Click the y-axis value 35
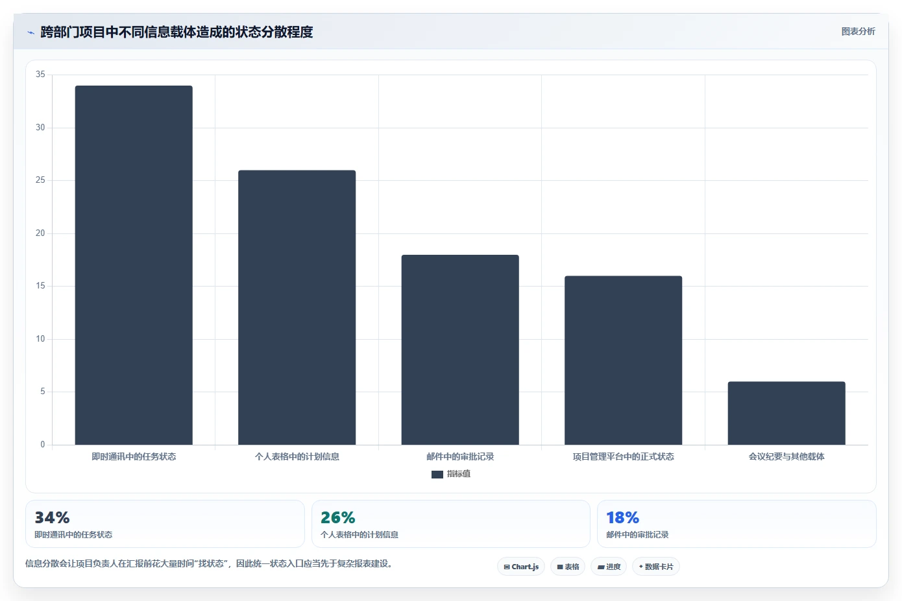 (x=40, y=75)
